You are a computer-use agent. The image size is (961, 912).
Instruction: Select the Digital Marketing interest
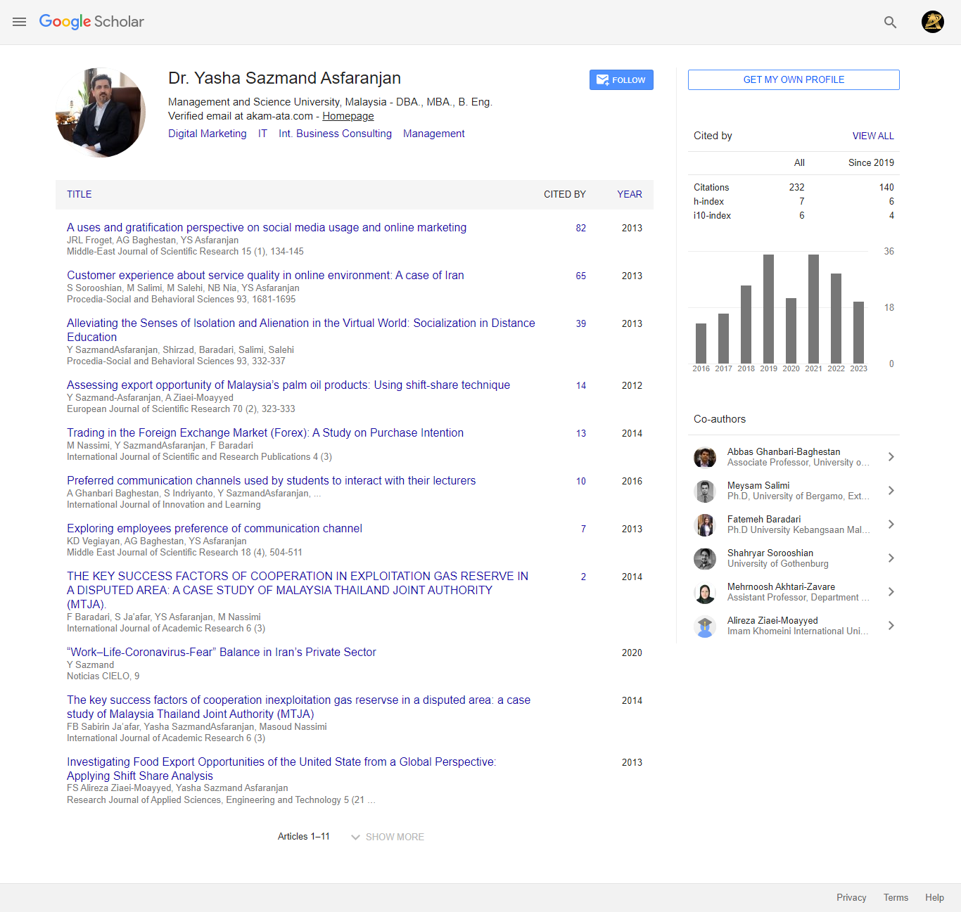208,134
